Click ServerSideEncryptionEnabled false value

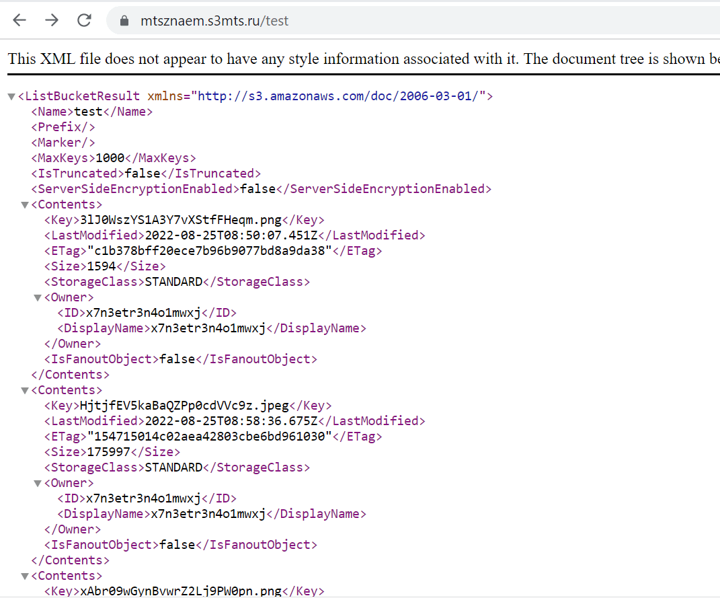[x=258, y=189]
